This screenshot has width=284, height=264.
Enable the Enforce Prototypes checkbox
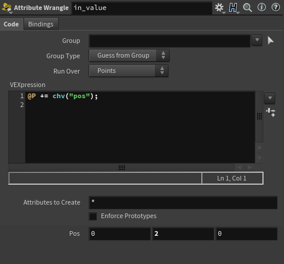click(x=93, y=216)
